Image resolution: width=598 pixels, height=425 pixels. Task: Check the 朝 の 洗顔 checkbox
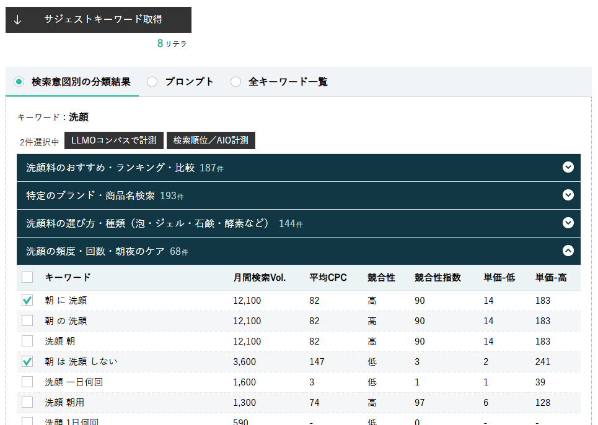click(x=27, y=320)
